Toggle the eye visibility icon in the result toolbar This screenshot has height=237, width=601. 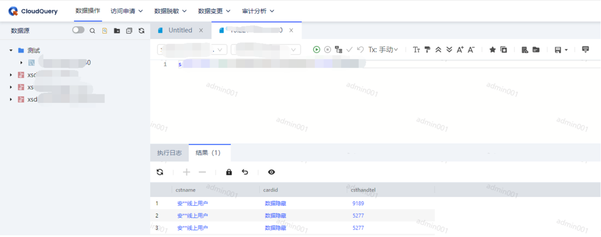coord(272,172)
